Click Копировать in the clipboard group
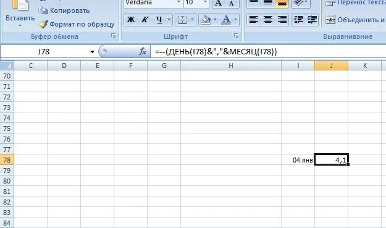The width and height of the screenshot is (386, 228). click(x=64, y=11)
